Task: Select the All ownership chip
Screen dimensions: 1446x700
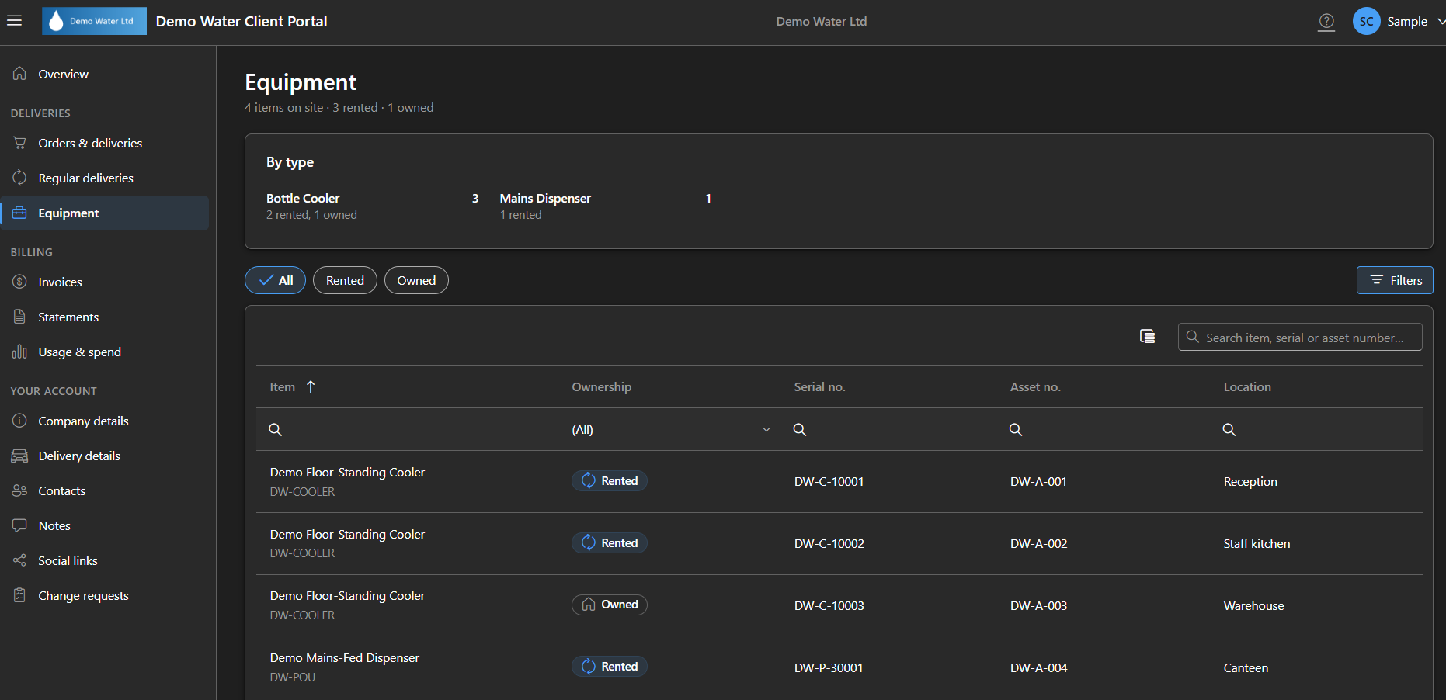Action: point(275,280)
